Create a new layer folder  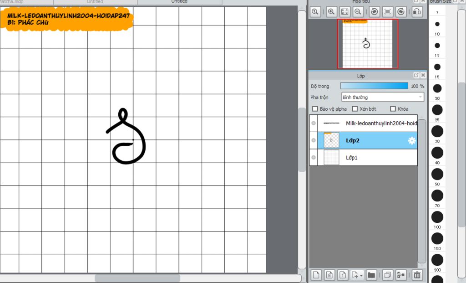click(371, 275)
